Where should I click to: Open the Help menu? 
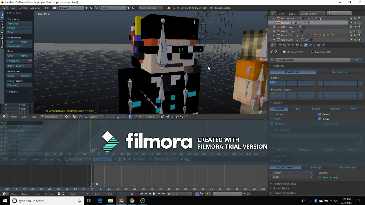[46, 8]
